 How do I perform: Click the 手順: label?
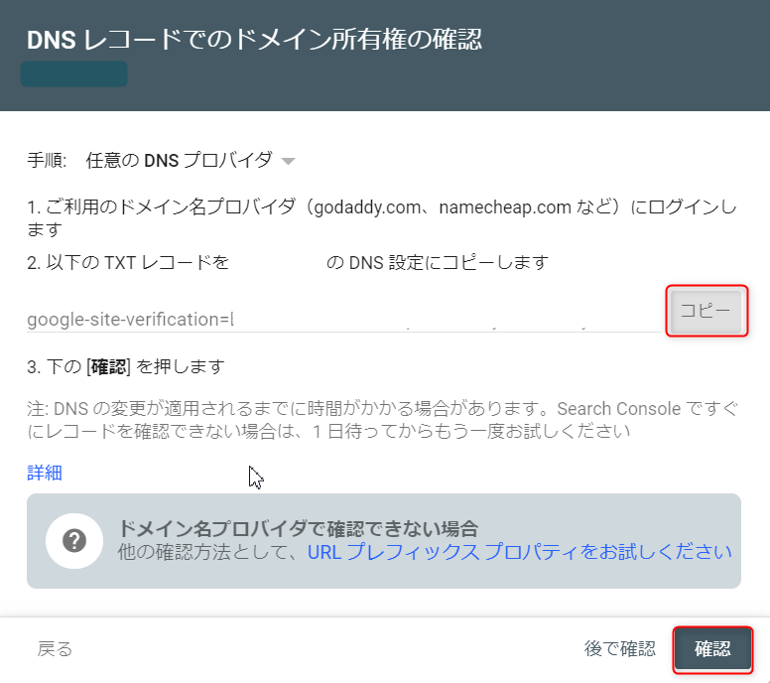tap(47, 160)
